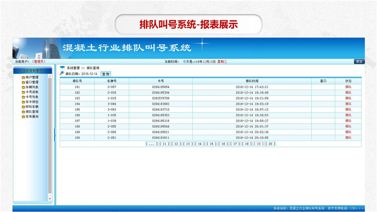Click the 退出 logout button
Viewport: 377px width, 212px height.
click(x=359, y=61)
